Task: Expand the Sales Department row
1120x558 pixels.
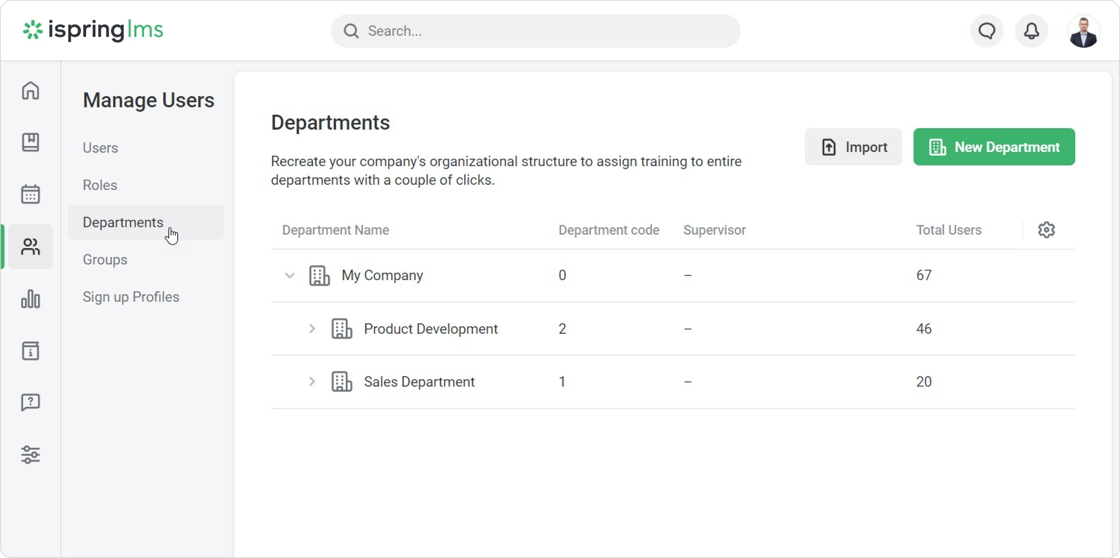Action: 312,381
